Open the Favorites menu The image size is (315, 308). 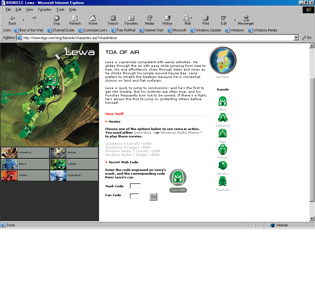tap(45, 10)
